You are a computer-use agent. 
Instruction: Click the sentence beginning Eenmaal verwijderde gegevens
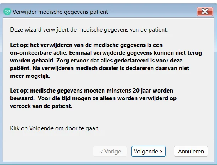coord(136,53)
